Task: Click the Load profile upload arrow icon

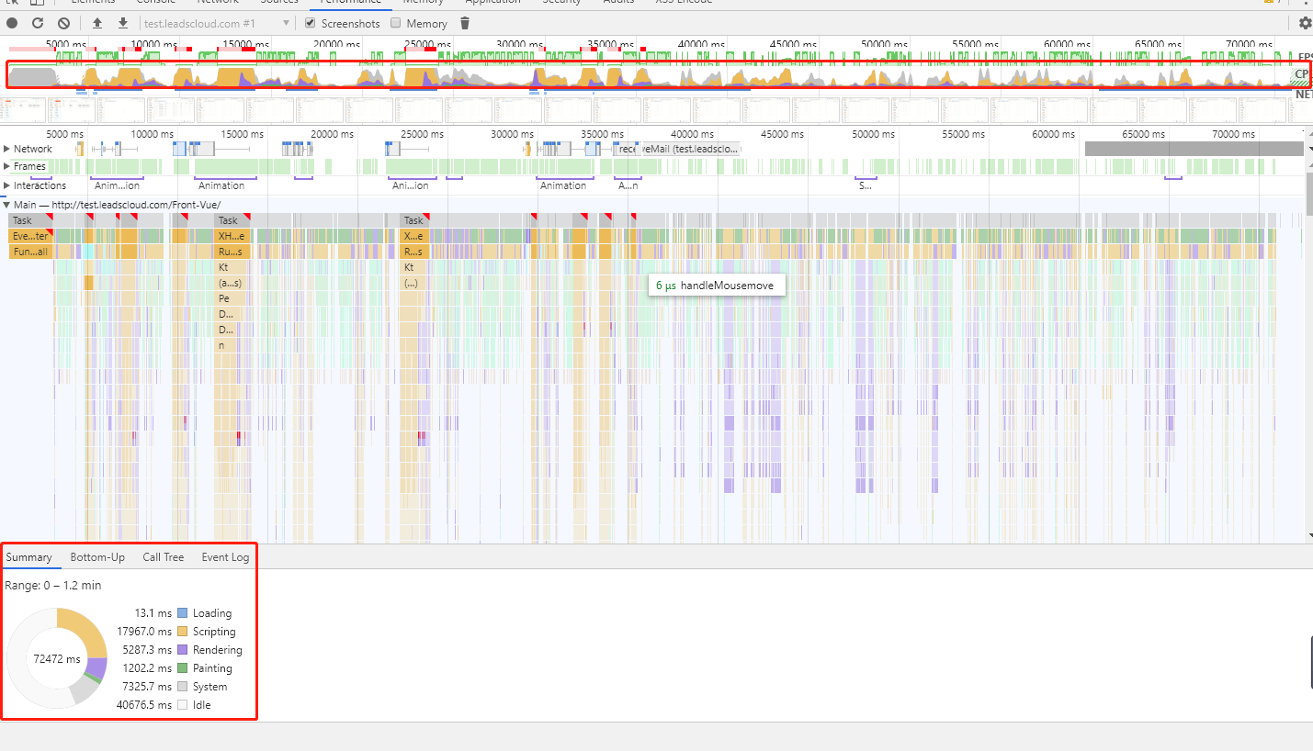Action: [98, 23]
